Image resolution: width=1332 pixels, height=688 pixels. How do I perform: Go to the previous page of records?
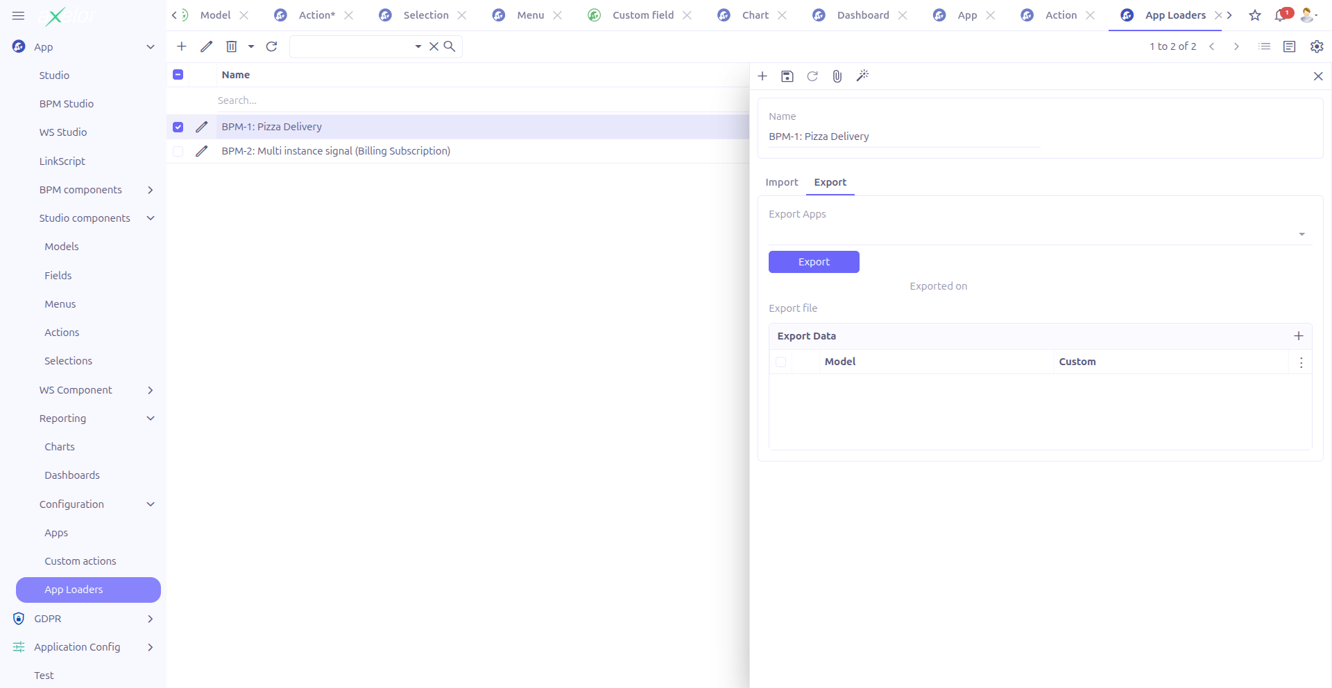(1212, 46)
